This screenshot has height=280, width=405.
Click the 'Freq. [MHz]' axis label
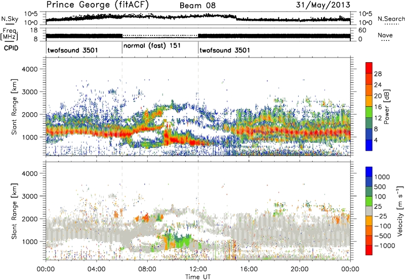point(9,34)
